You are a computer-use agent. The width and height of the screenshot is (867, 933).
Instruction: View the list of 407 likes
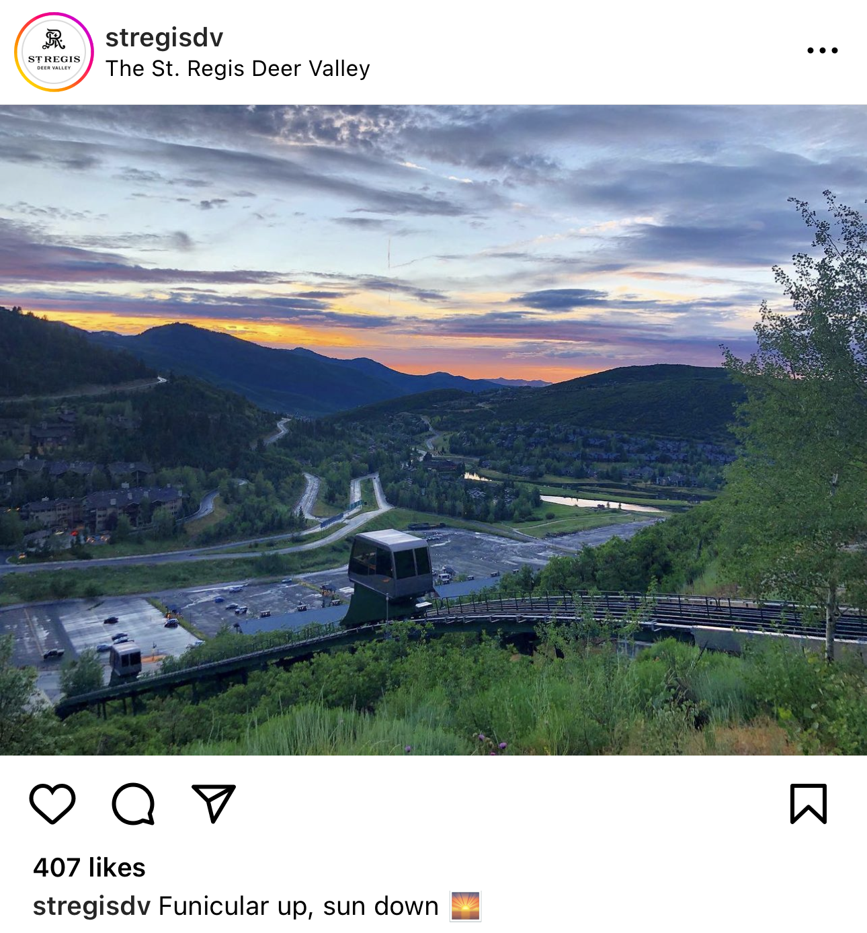point(89,867)
